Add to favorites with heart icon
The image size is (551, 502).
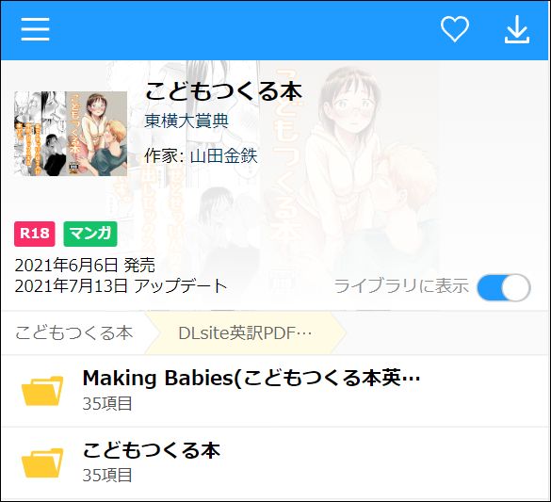tap(455, 29)
